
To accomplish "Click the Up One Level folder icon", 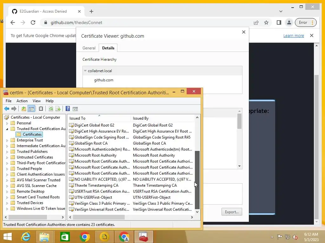I will pyautogui.click(x=23, y=109).
